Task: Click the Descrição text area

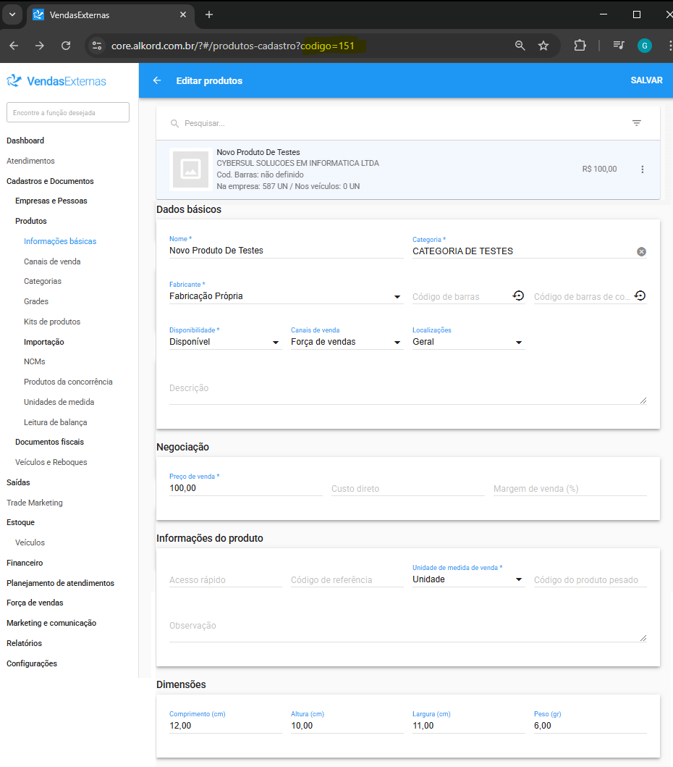Action: coord(407,389)
